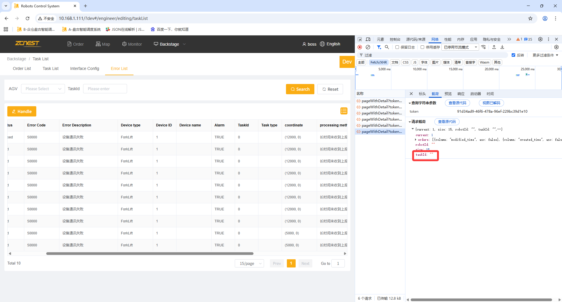The image size is (562, 302).
Task: Open the AGV Please Select dropdown
Action: click(x=43, y=89)
